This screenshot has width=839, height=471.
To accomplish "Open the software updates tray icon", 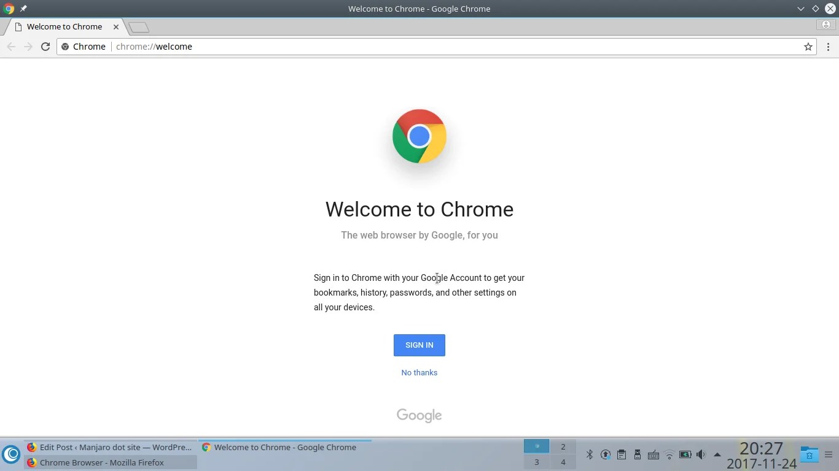I will coord(605,454).
